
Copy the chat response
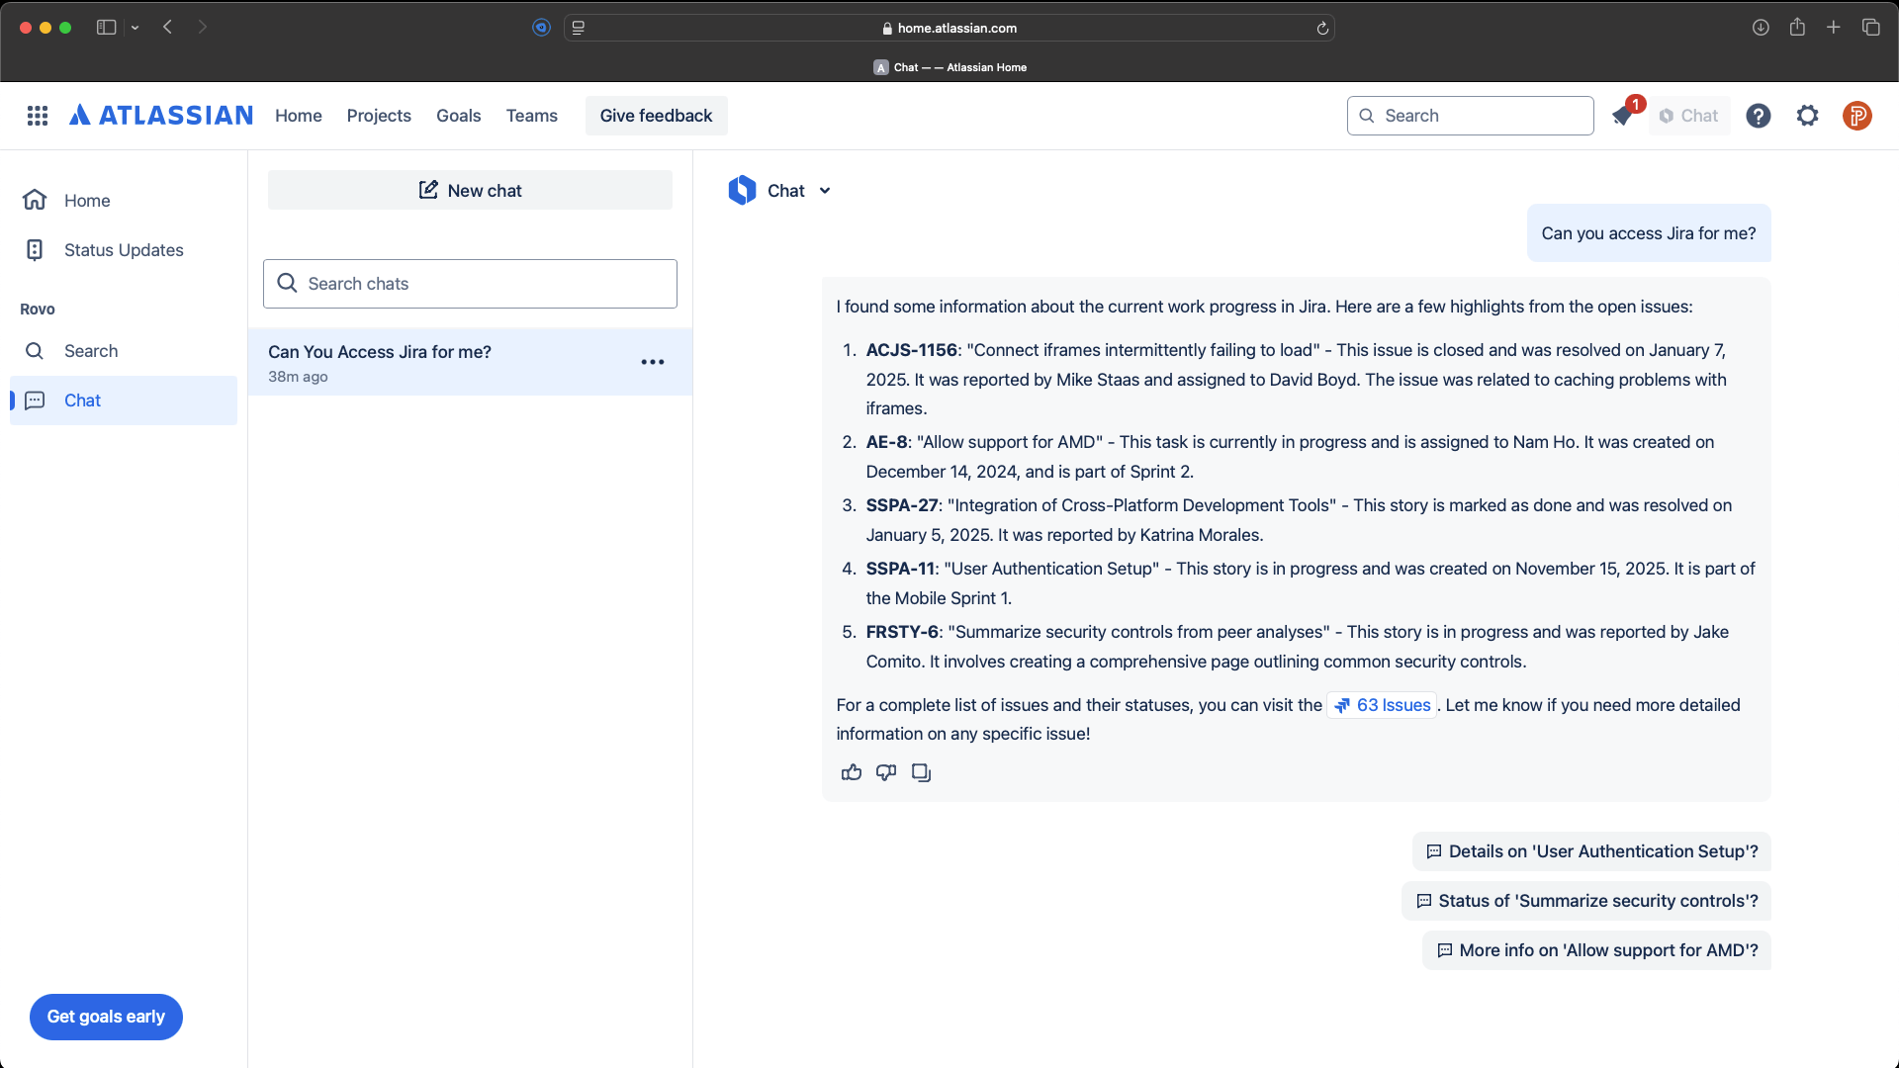click(x=921, y=772)
